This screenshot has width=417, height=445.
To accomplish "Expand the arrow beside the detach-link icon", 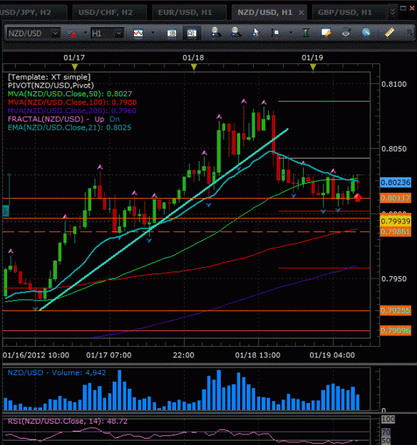I will [85, 33].
